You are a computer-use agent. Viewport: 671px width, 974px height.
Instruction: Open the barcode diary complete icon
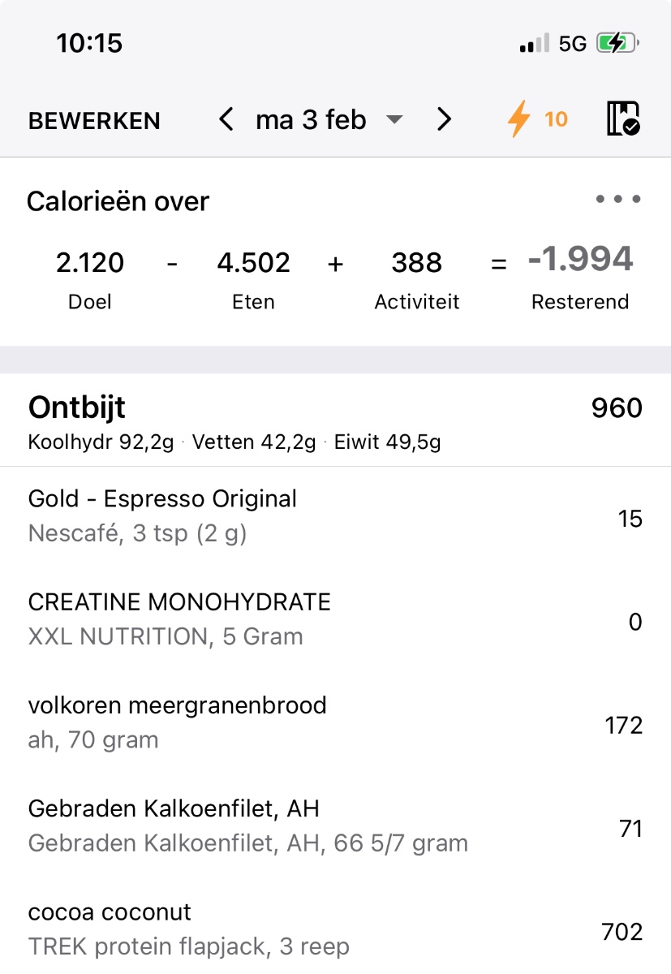click(x=622, y=119)
